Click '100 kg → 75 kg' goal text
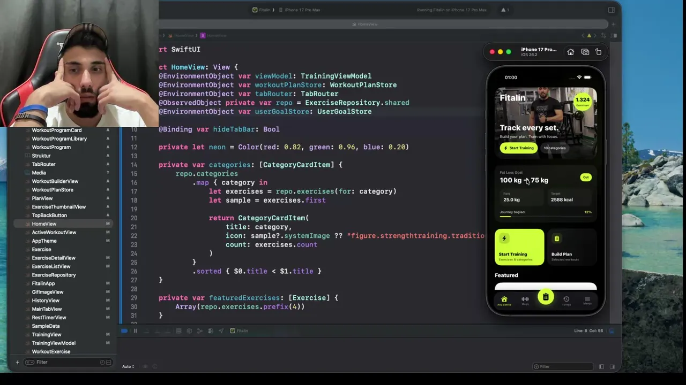 coord(524,180)
